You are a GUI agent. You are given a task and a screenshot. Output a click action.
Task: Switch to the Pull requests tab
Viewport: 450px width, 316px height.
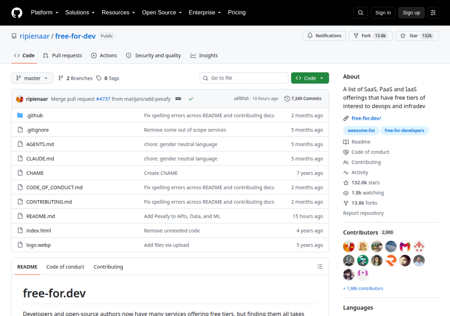pos(62,56)
